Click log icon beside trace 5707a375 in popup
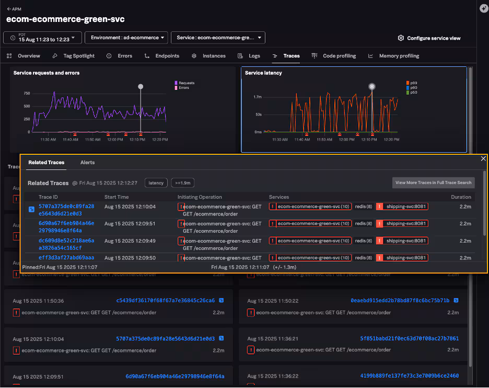The image size is (489, 388). pyautogui.click(x=32, y=209)
